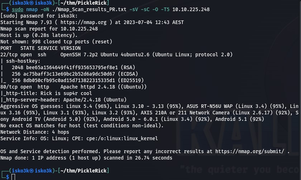
Task: Click the PORT STATE SERVICE VERSION header row
Action: point(40,48)
